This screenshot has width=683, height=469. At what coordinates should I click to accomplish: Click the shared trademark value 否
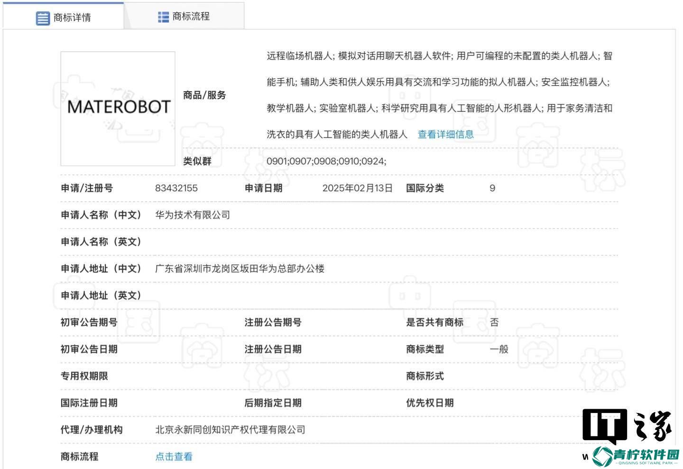[494, 322]
